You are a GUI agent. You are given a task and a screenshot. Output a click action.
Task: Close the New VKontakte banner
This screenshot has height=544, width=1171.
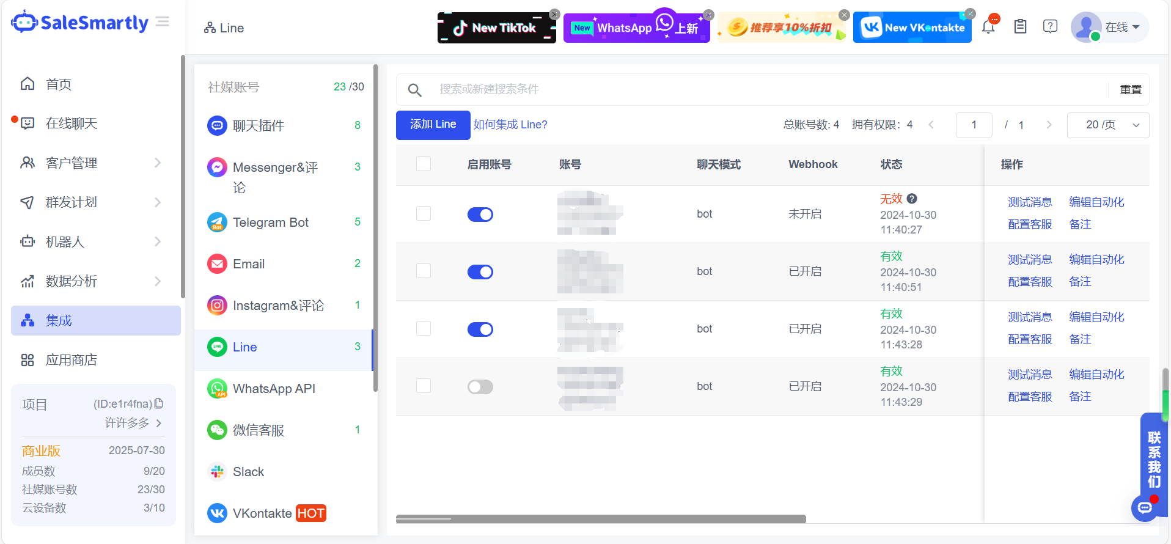pos(970,13)
